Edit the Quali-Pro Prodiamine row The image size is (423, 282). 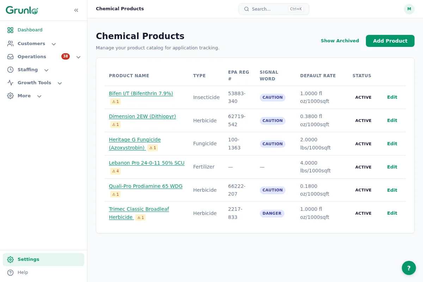392,190
